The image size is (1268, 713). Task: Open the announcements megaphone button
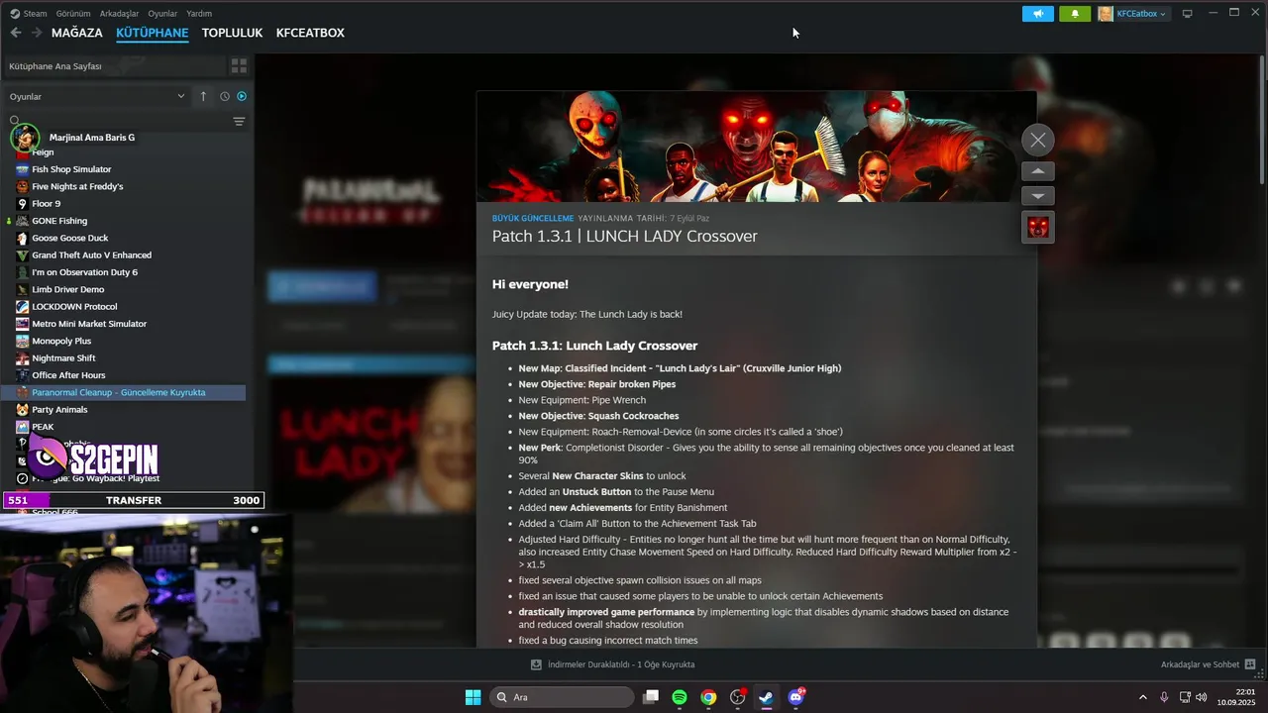coord(1038,14)
